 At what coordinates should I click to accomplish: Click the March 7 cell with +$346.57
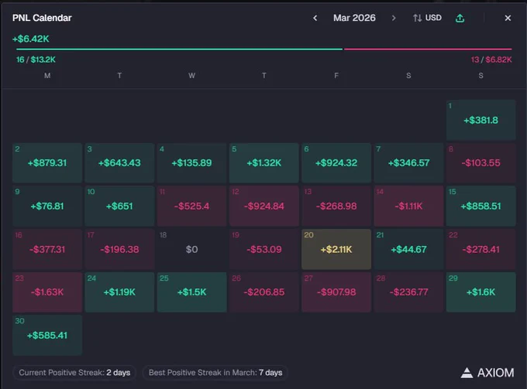[x=408, y=163]
